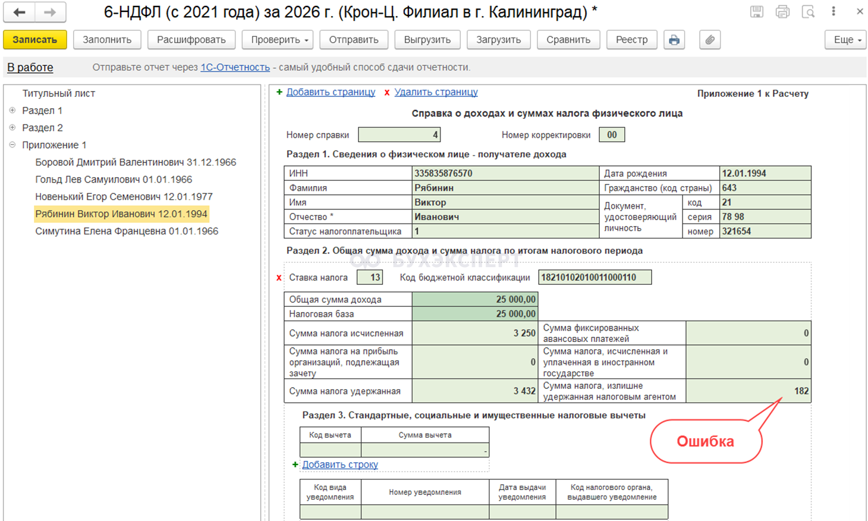The height and width of the screenshot is (521, 868).
Task: Click the printer icon in title bar
Action: pos(782,11)
